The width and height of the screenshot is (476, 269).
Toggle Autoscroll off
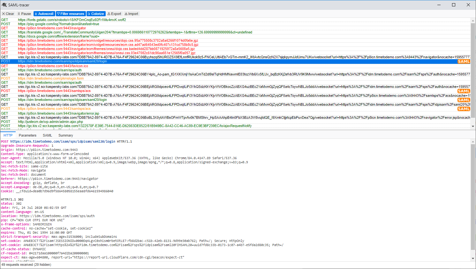(44, 14)
